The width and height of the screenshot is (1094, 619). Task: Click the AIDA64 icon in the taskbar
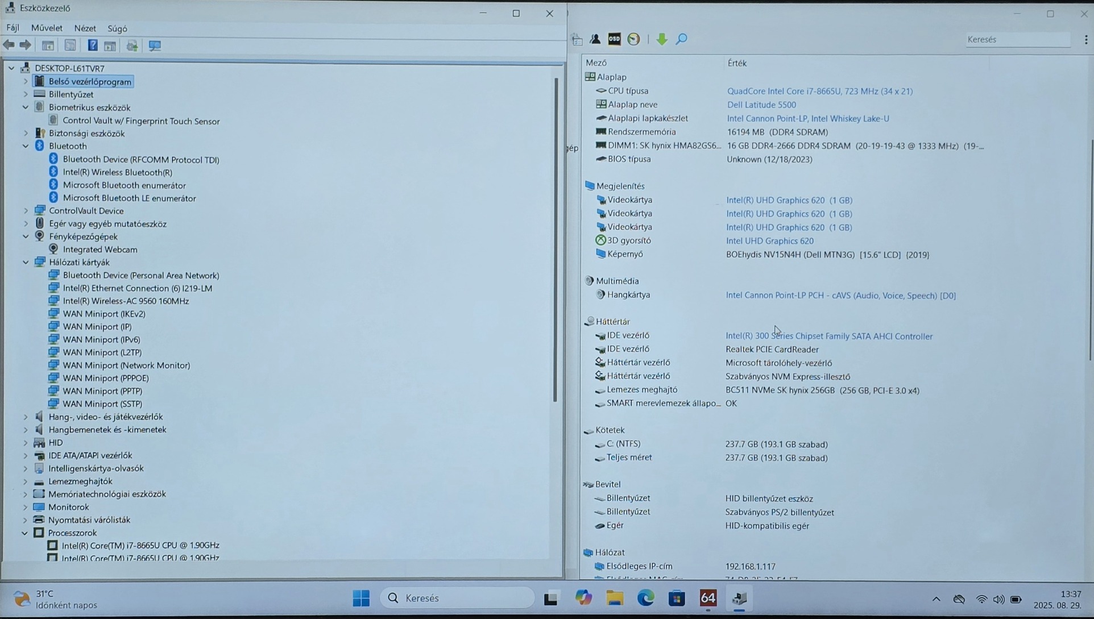point(708,598)
